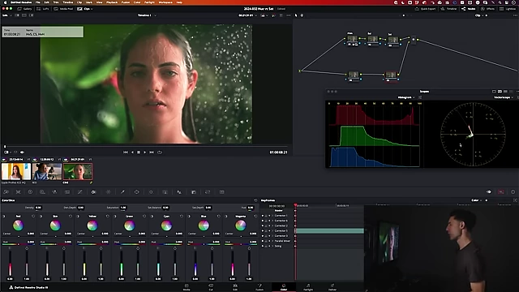The width and height of the screenshot is (519, 292).
Task: Open the Sizing palette
Action: coord(208,192)
